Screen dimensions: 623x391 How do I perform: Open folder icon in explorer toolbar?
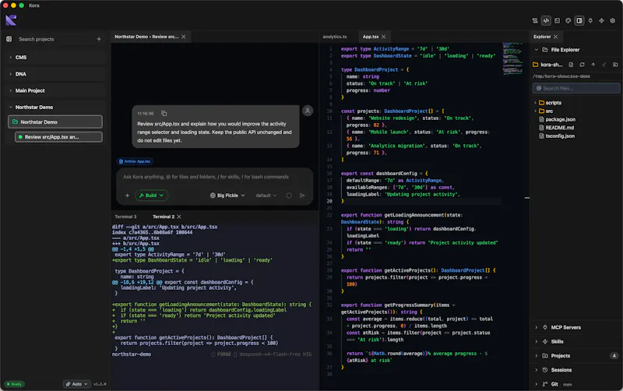click(615, 65)
